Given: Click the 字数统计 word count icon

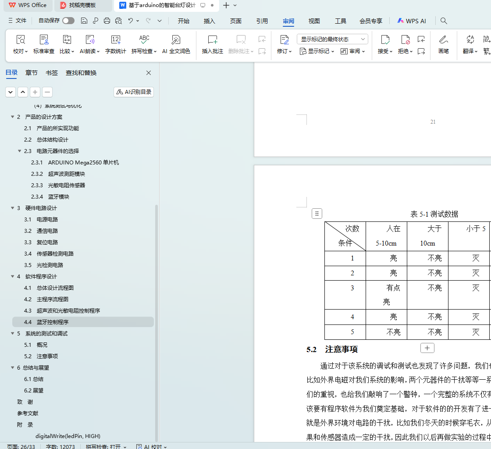Looking at the screenshot, I should [116, 40].
